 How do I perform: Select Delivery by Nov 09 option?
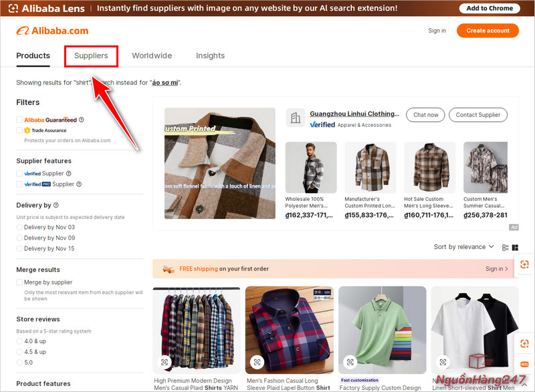click(x=19, y=238)
